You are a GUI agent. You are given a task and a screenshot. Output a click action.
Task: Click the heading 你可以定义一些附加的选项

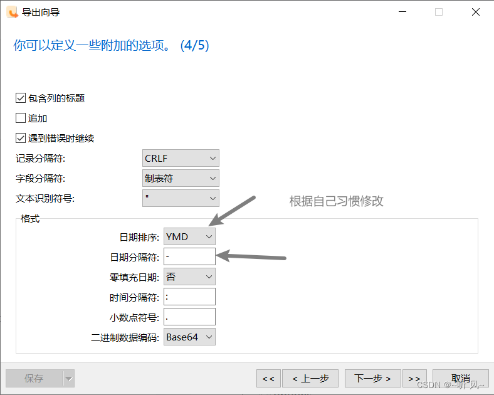111,45
